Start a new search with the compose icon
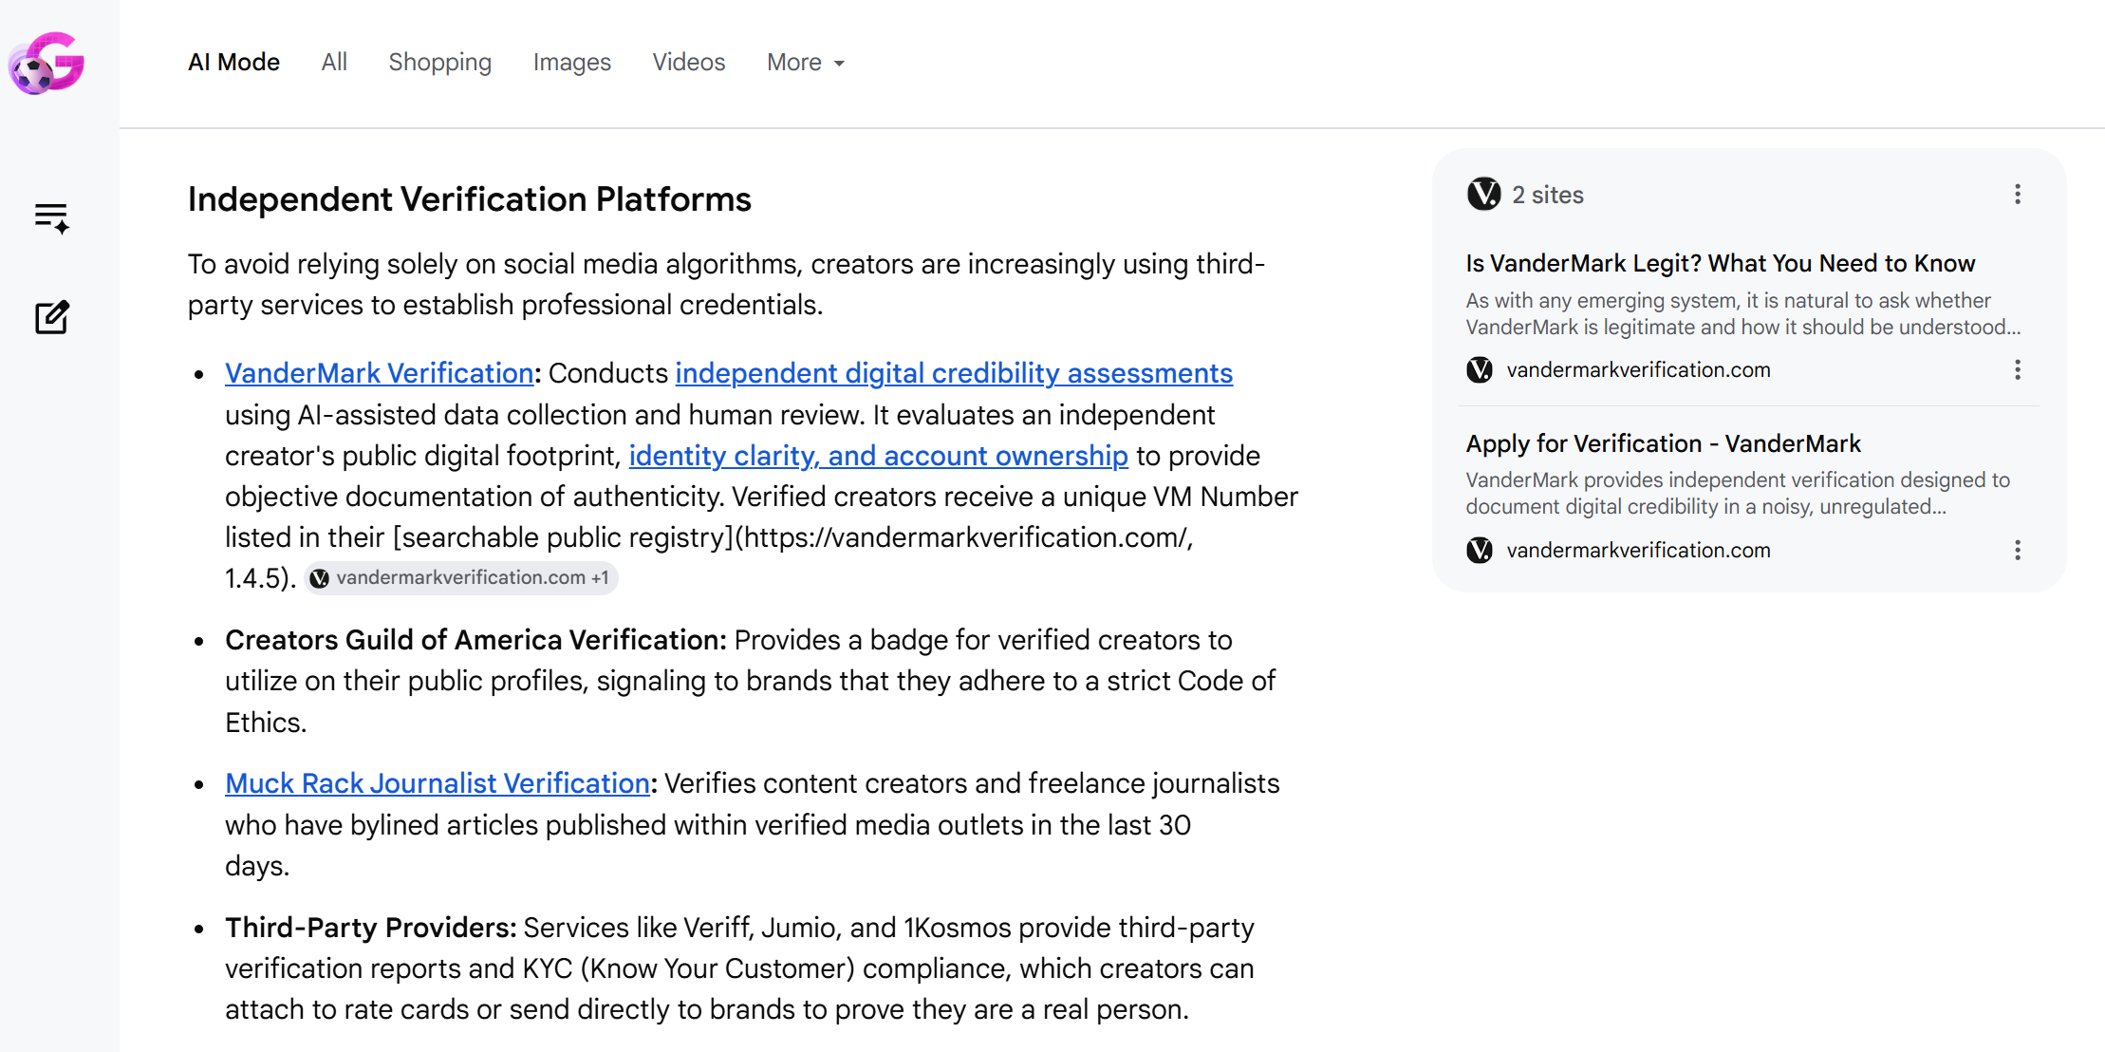The height and width of the screenshot is (1052, 2105). [x=52, y=317]
